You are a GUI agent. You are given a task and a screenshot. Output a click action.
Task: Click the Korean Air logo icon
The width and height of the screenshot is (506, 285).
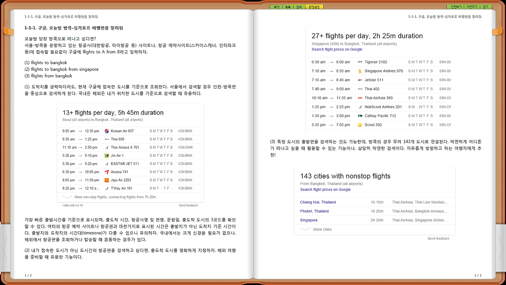[x=107, y=131]
